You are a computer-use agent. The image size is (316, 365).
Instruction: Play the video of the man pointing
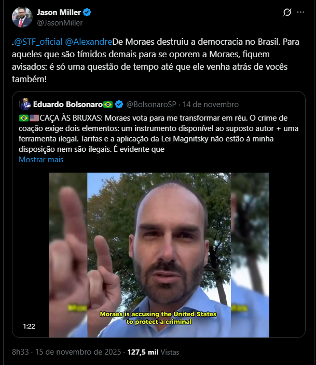click(x=159, y=255)
